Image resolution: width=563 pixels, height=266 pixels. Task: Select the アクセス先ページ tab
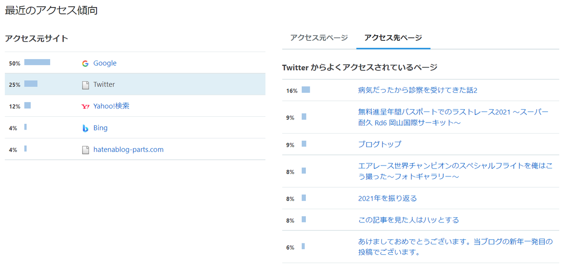pos(393,38)
